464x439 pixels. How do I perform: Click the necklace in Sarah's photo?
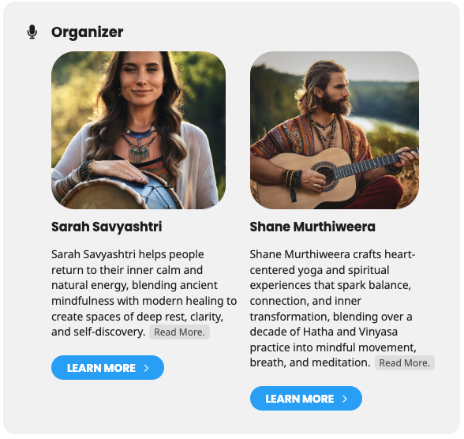pos(140,144)
